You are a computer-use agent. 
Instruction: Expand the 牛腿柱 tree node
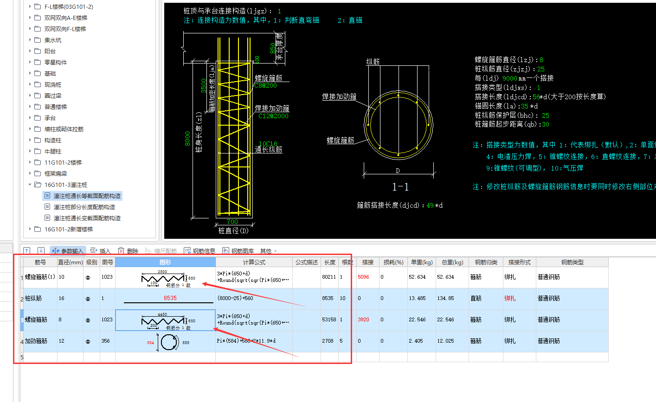tap(30, 151)
